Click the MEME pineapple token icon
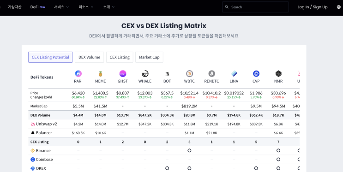343x172 pixels. 100,74
